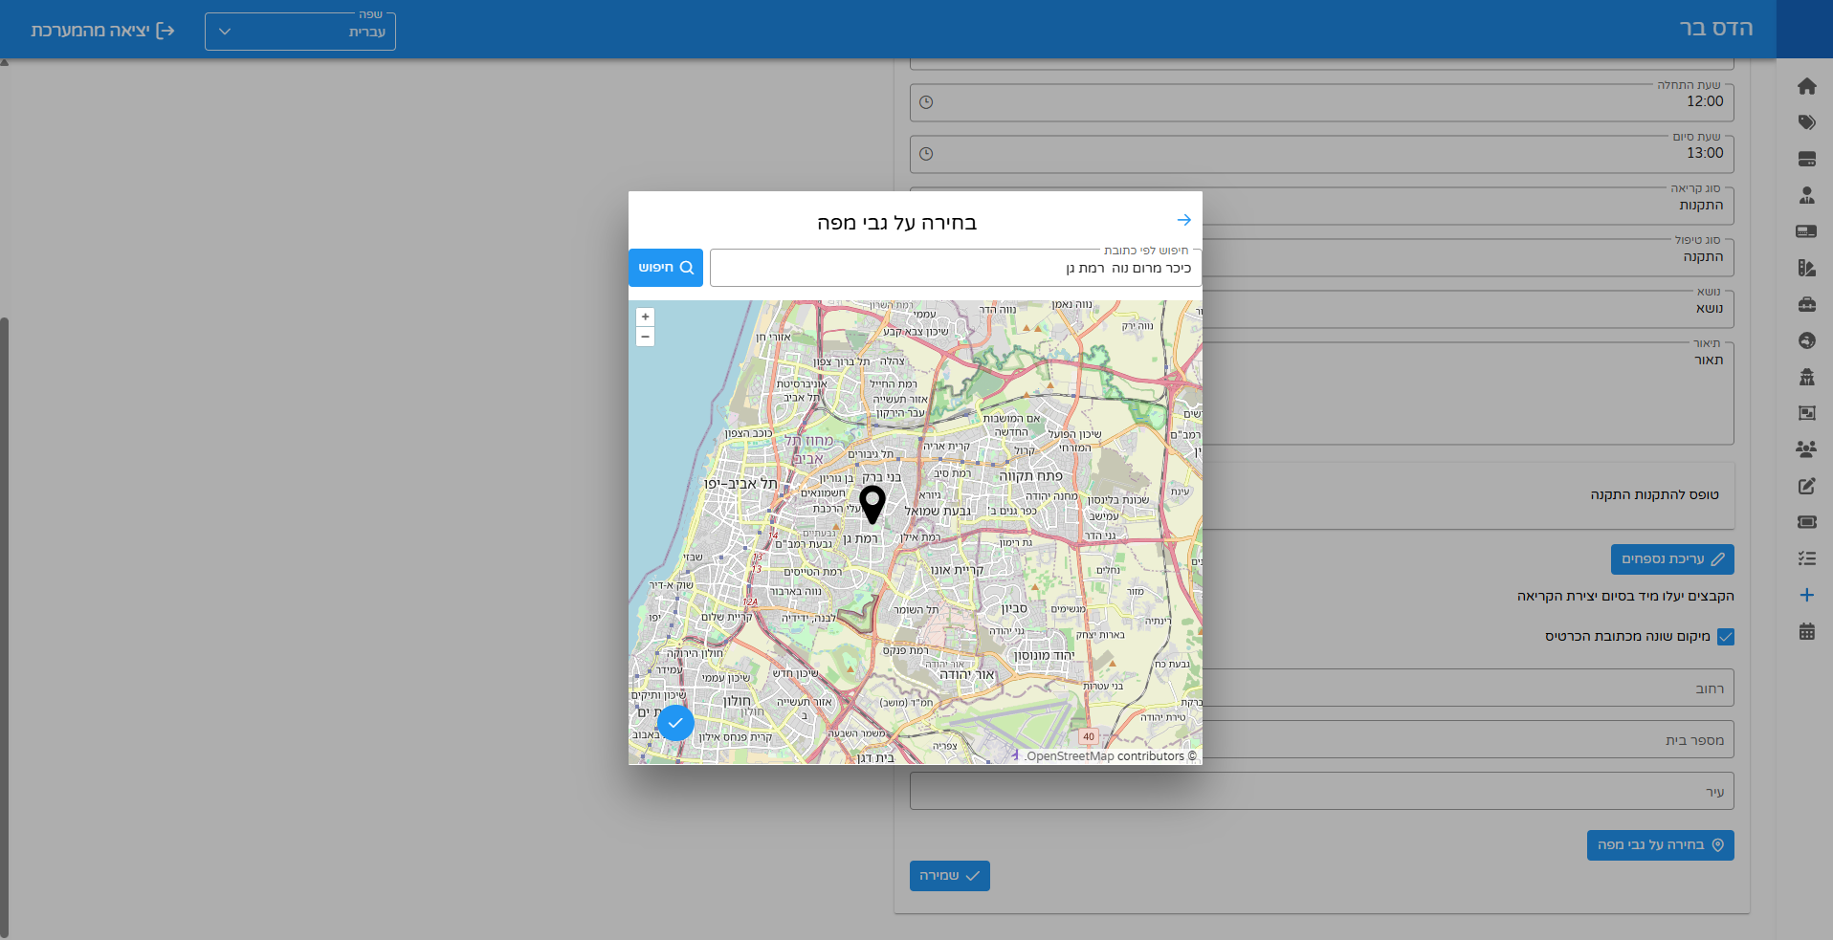The width and height of the screenshot is (1833, 940).
Task: Open the שפה language dropdown
Action: click(x=300, y=31)
